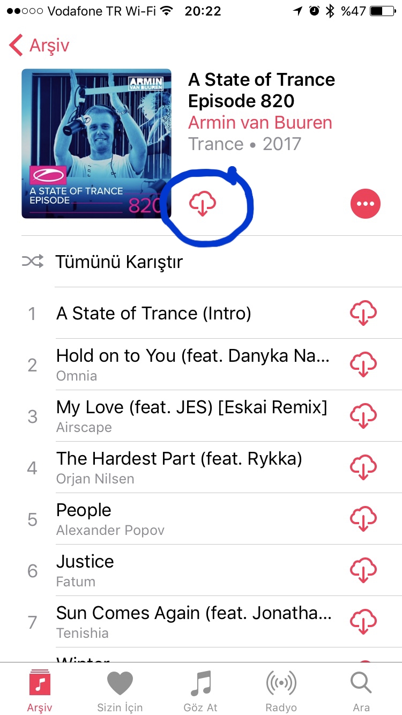Download My Love Eskai Remix track
The width and height of the screenshot is (402, 715).
(363, 416)
